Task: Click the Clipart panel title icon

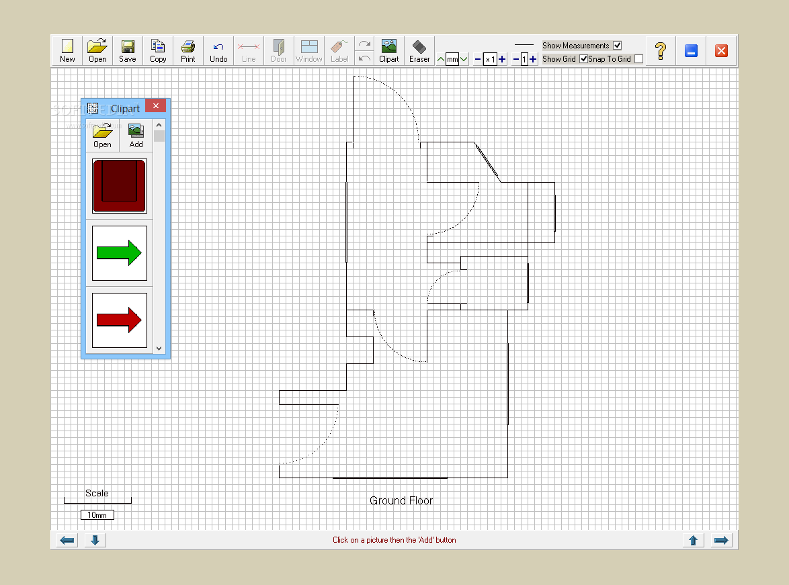Action: pyautogui.click(x=93, y=108)
